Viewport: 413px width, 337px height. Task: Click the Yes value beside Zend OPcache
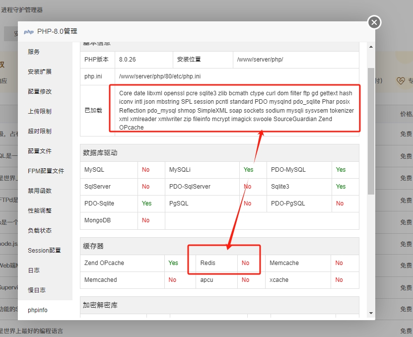(x=173, y=263)
